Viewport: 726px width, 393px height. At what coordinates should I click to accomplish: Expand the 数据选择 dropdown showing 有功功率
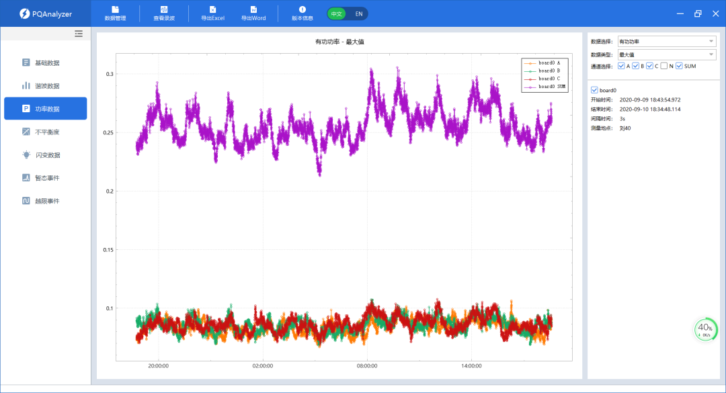coord(667,42)
